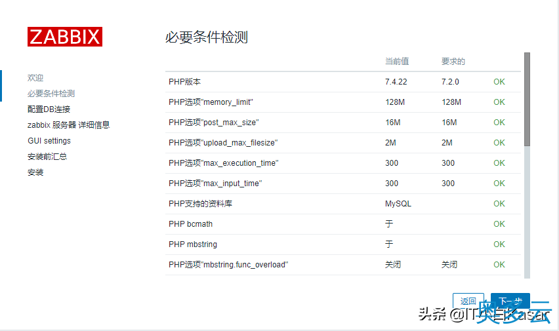Click the ZABBIX logo

(x=65, y=37)
